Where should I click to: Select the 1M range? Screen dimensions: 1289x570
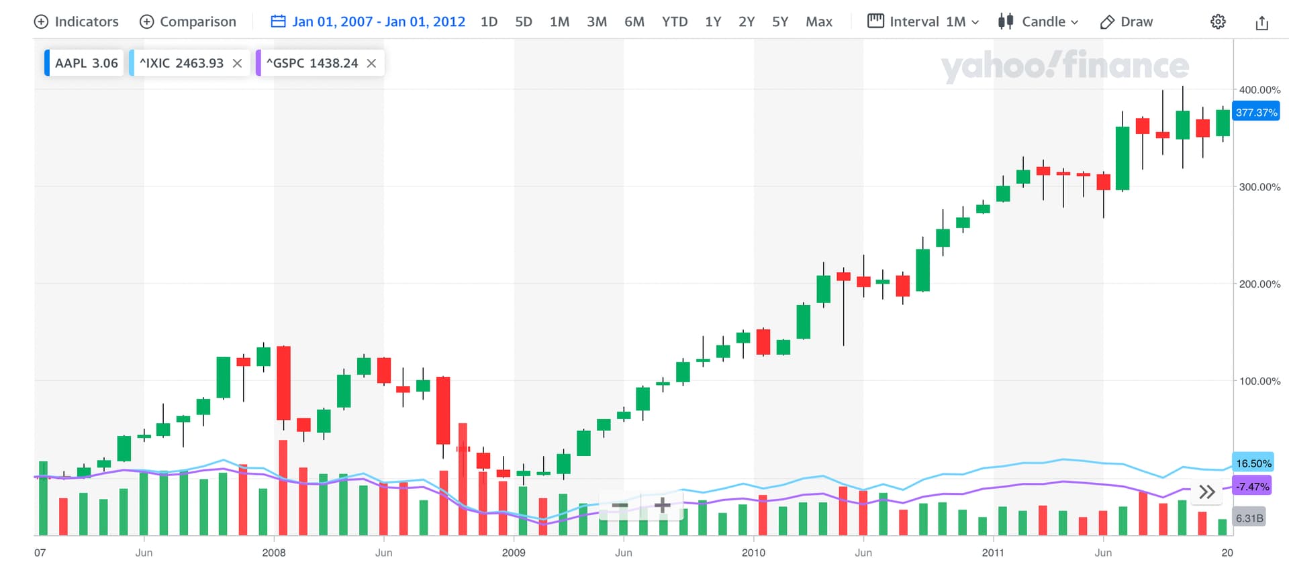tap(559, 21)
